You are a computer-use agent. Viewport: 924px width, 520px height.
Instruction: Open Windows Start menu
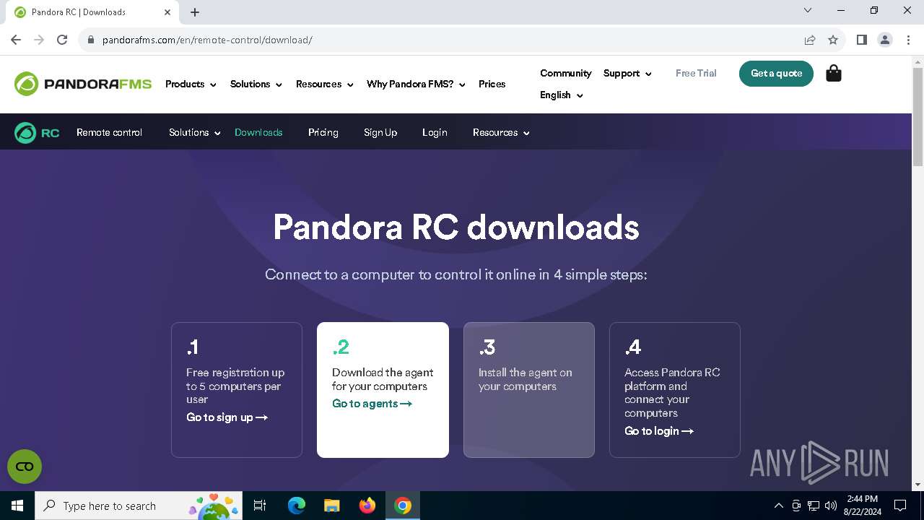17,506
